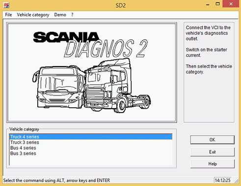Open the ? help menu

pos(72,15)
